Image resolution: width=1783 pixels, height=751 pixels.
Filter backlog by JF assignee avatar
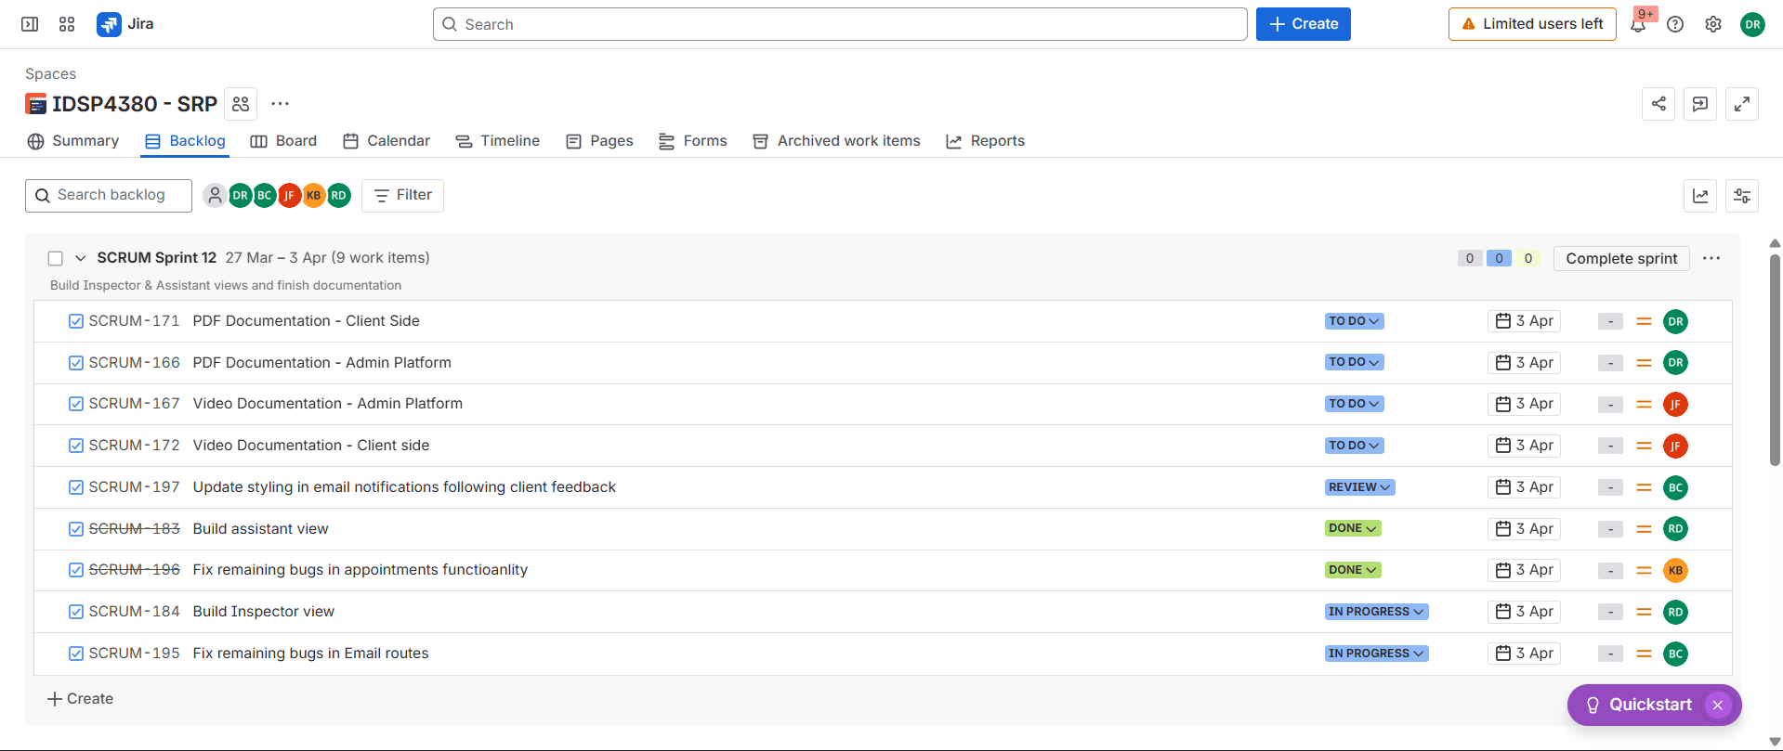pyautogui.click(x=289, y=195)
